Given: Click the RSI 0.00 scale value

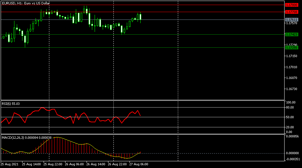Looking at the screenshot, I should pos(289,132).
